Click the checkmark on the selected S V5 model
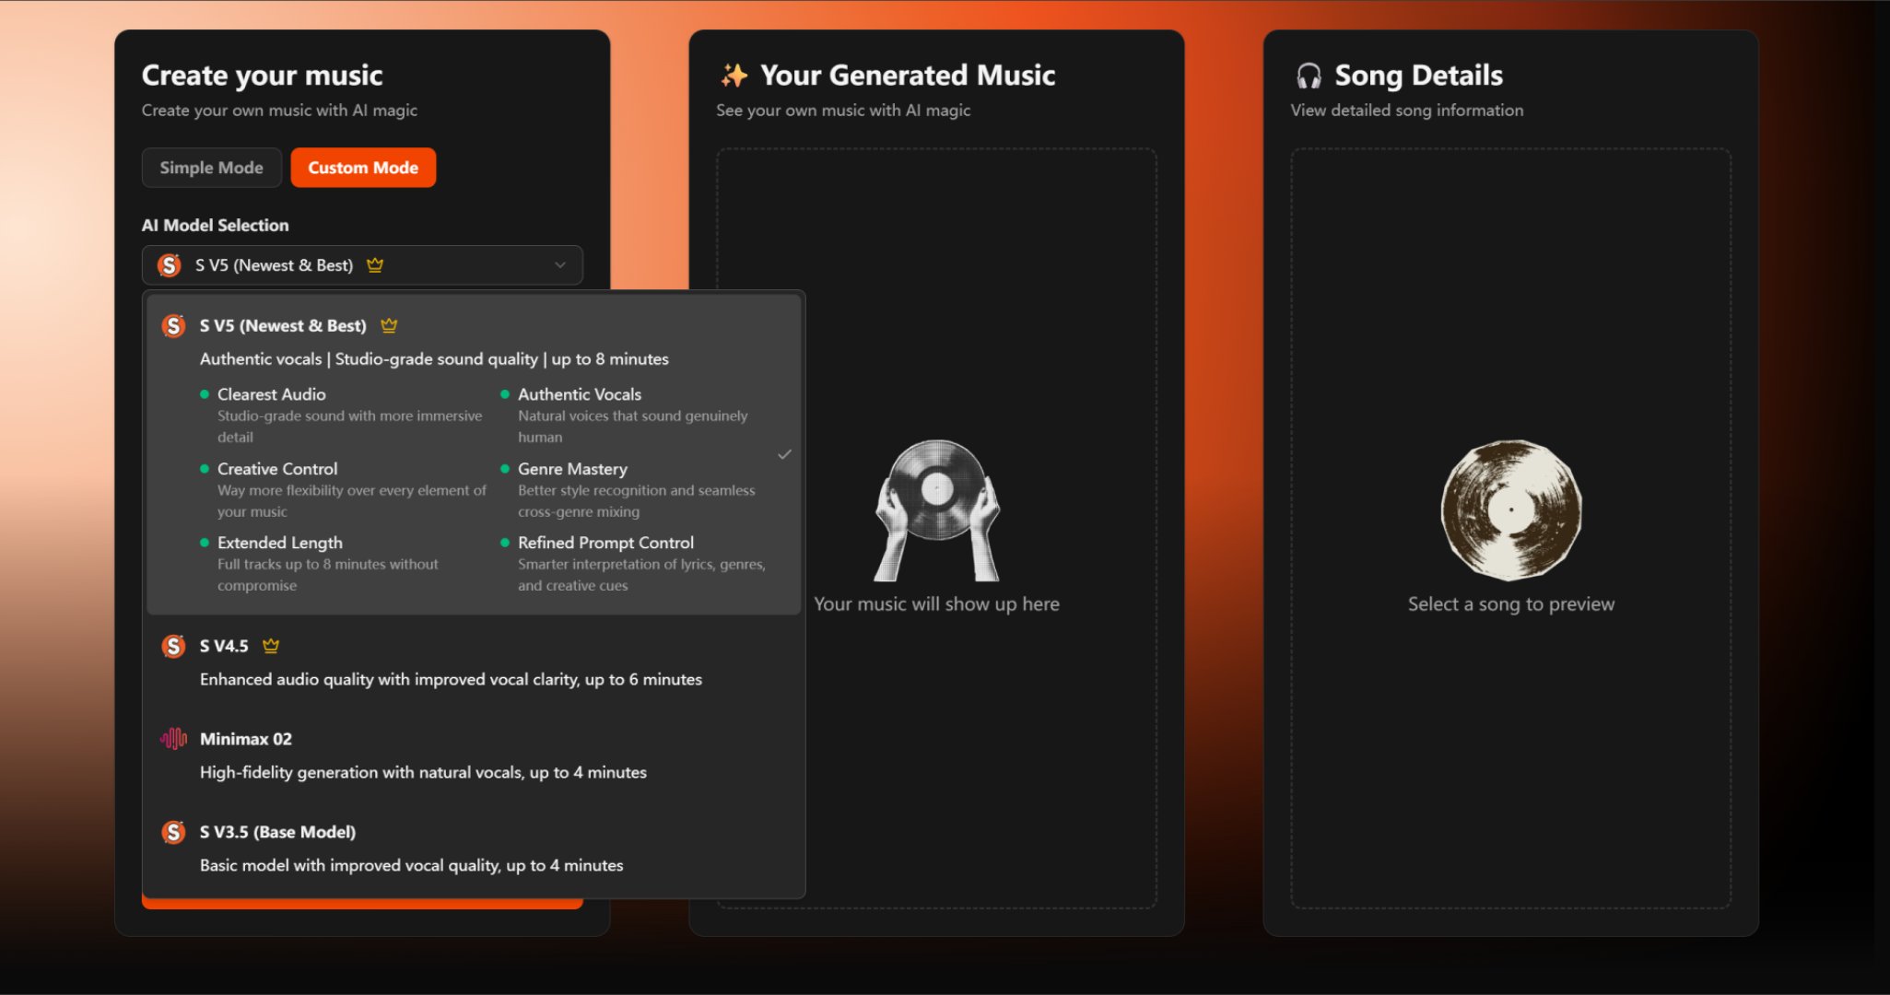This screenshot has height=995, width=1890. click(785, 453)
